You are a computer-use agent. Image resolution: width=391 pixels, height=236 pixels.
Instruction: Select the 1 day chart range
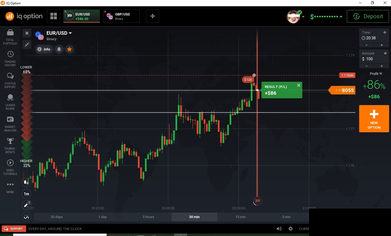pyautogui.click(x=103, y=217)
